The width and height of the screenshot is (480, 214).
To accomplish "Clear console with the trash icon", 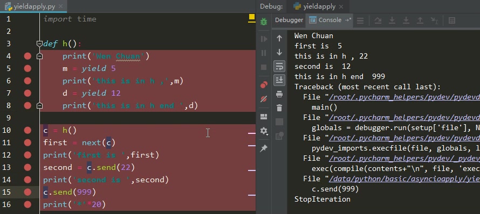I will click(279, 108).
